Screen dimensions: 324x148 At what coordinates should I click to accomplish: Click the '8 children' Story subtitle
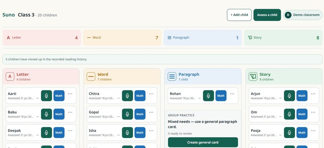tap(267, 79)
